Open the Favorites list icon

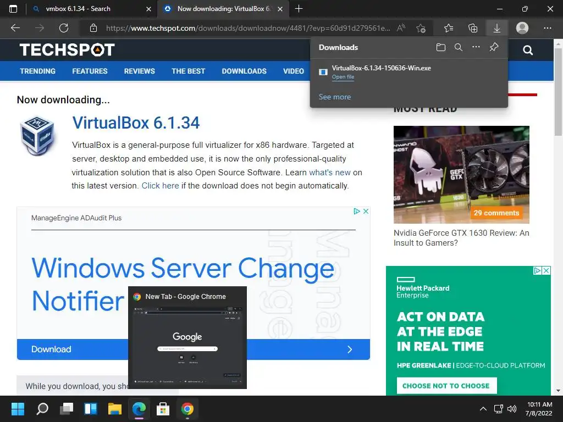point(449,28)
